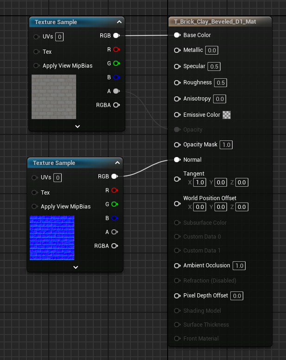Image resolution: width=286 pixels, height=360 pixels.
Task: Edit the Tangent X value field
Action: pos(200,183)
